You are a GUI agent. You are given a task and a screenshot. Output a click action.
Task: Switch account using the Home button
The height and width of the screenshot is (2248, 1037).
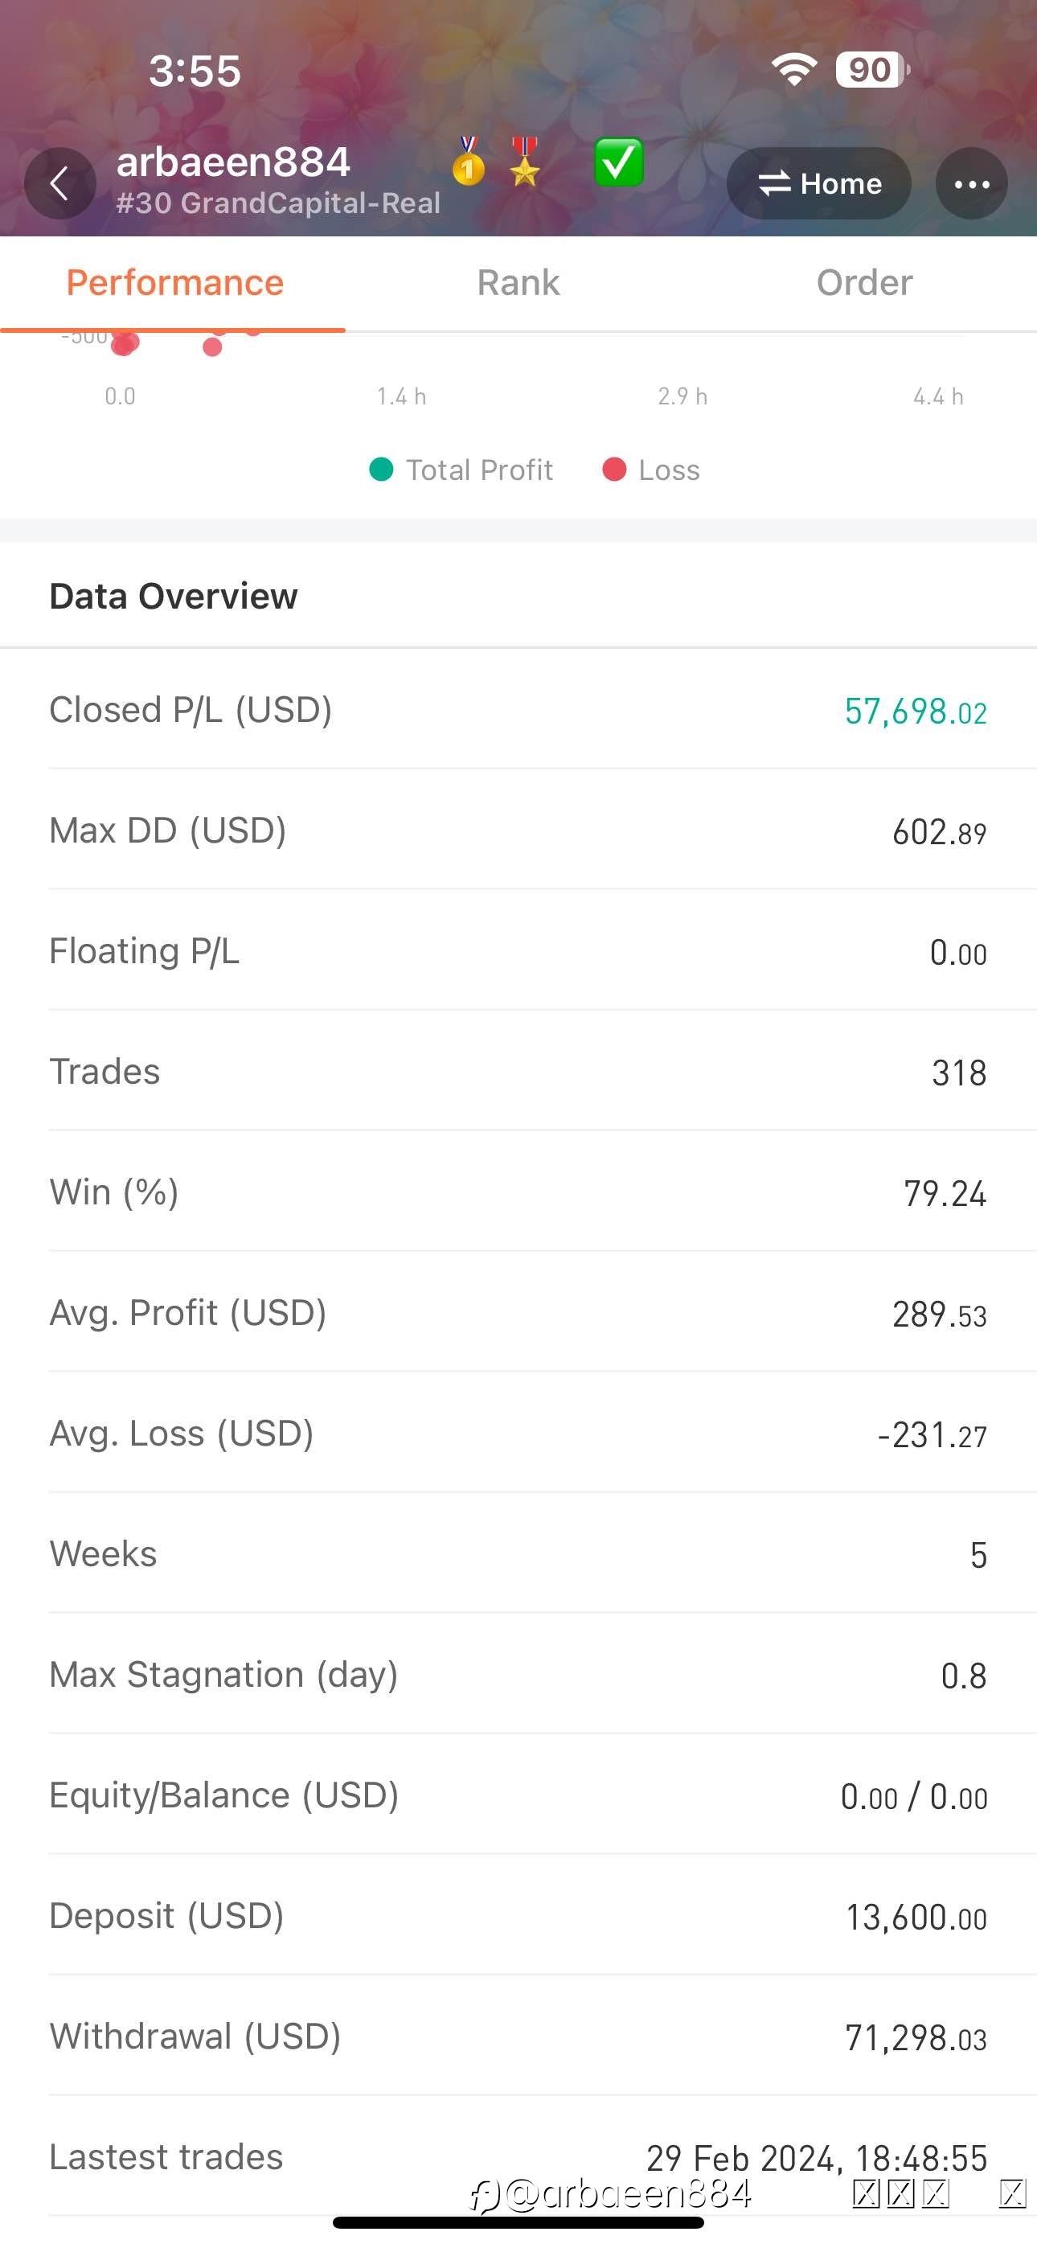click(x=819, y=183)
